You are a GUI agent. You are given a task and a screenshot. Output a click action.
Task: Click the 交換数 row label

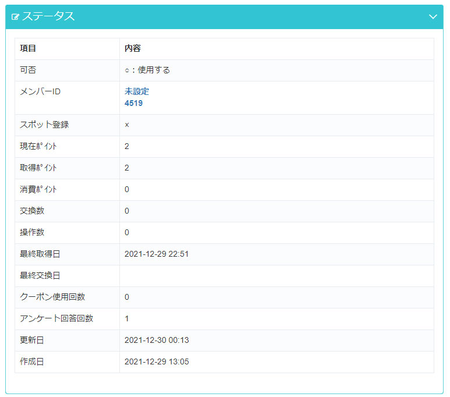[x=32, y=211]
